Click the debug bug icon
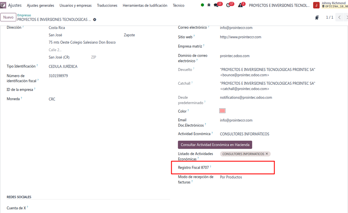 (x=209, y=5)
